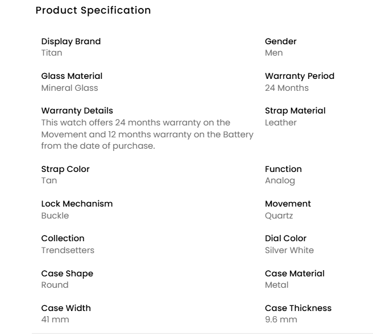
Task: Click the warranty description paragraph
Action: pyautogui.click(x=147, y=134)
